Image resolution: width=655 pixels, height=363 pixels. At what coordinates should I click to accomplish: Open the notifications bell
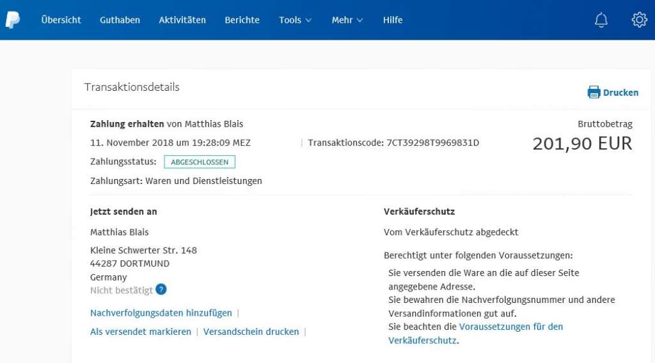coord(601,20)
